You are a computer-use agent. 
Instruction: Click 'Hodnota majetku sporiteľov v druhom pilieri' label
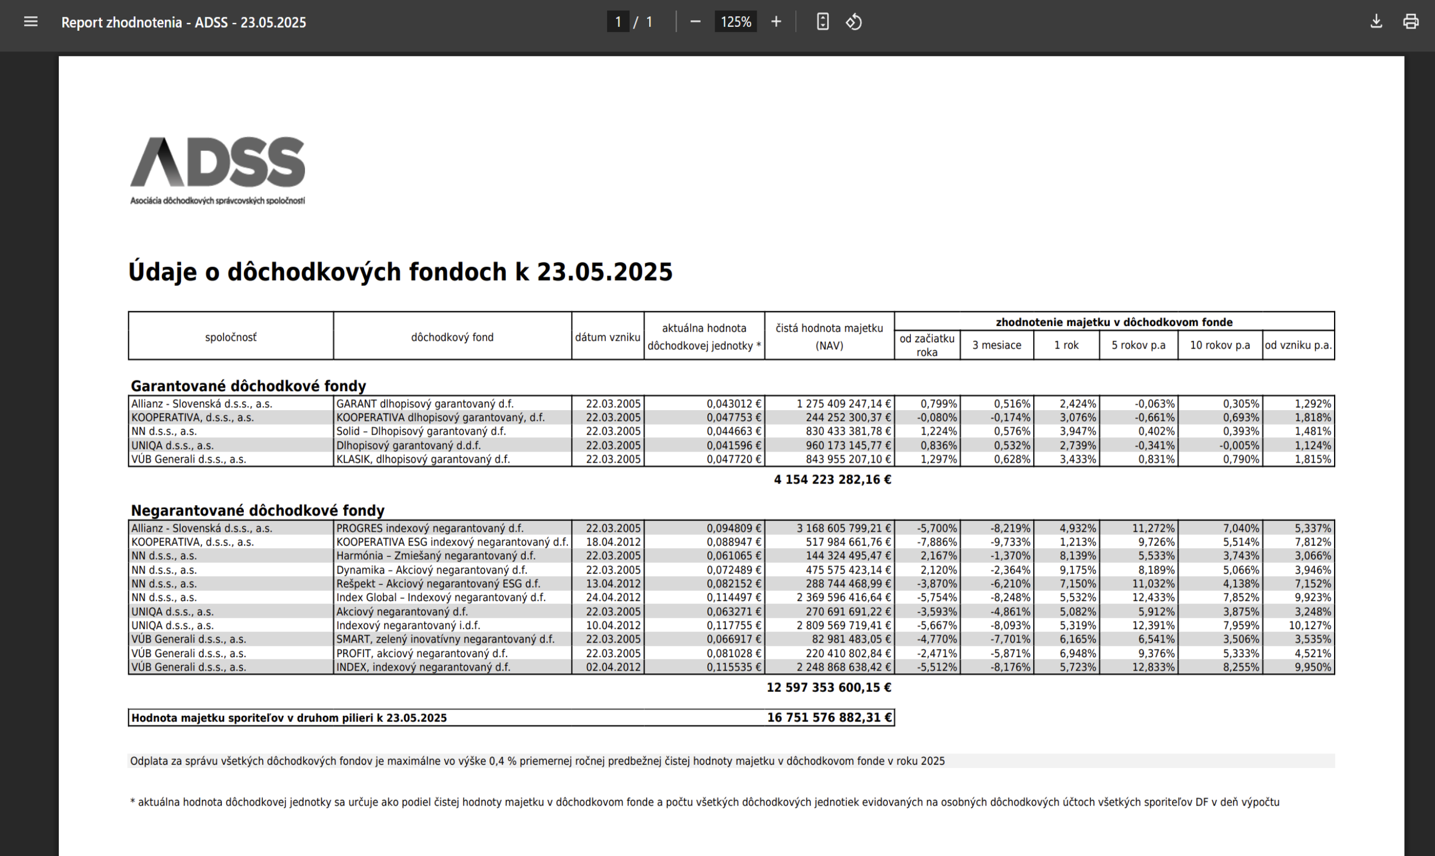(x=289, y=718)
